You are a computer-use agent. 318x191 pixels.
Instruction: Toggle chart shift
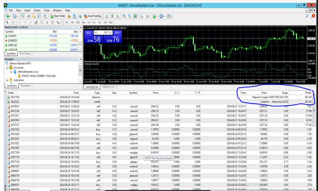[x=148, y=16]
